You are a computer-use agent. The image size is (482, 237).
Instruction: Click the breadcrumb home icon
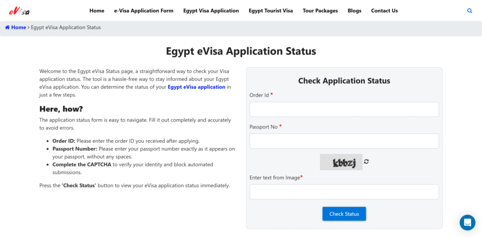coord(8,28)
